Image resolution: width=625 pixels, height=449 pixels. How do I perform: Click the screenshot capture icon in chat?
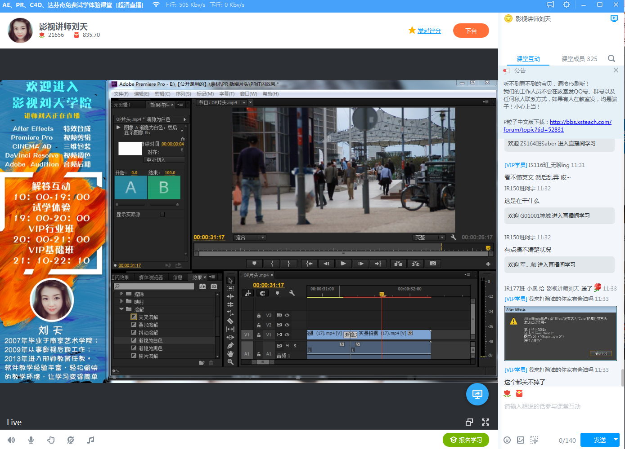(534, 440)
